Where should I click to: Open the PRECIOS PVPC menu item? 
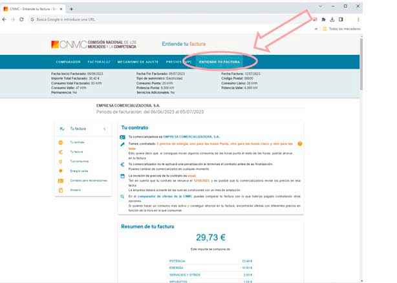tap(178, 62)
